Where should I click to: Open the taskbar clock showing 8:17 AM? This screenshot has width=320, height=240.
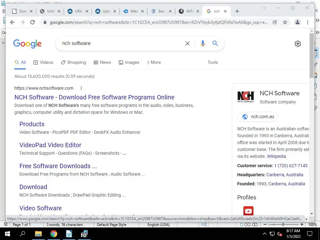click(293, 234)
